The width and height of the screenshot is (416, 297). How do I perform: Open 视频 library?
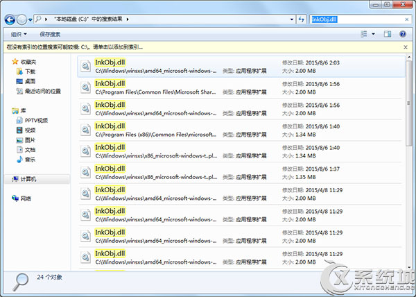[x=30, y=130]
